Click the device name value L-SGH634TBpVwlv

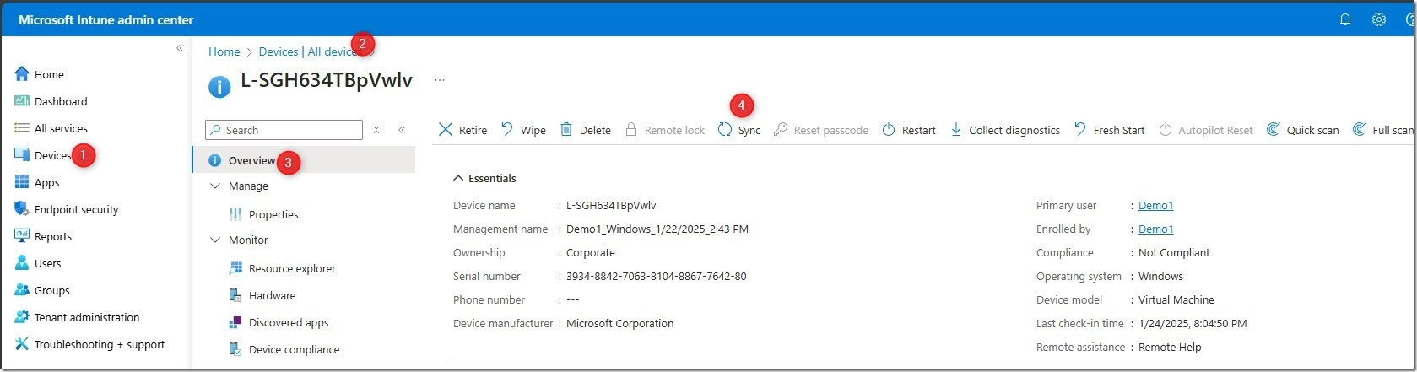click(611, 205)
